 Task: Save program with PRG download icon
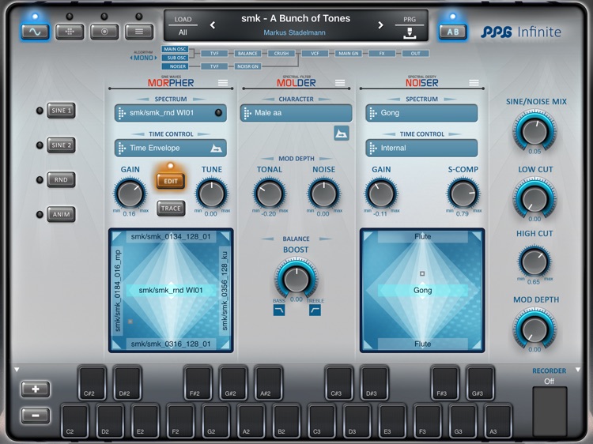[410, 33]
